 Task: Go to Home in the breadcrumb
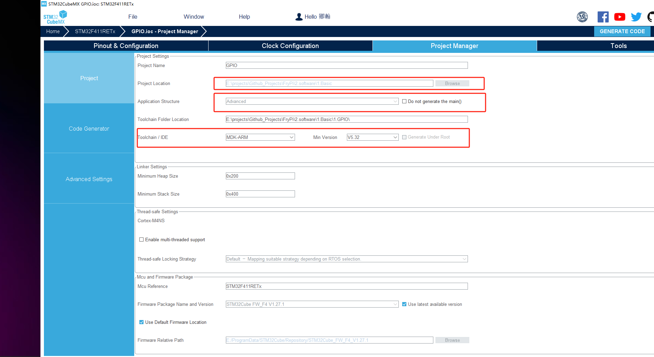click(x=53, y=31)
